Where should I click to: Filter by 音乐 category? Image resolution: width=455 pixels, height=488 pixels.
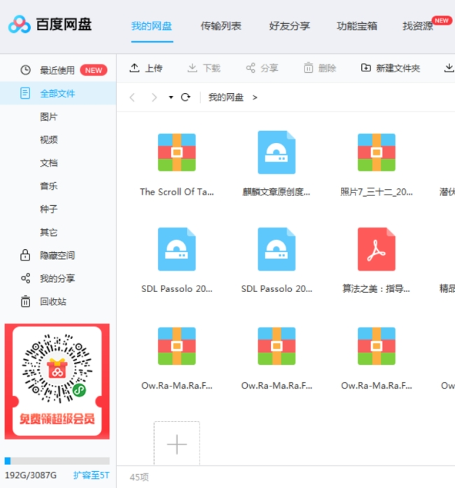(49, 186)
